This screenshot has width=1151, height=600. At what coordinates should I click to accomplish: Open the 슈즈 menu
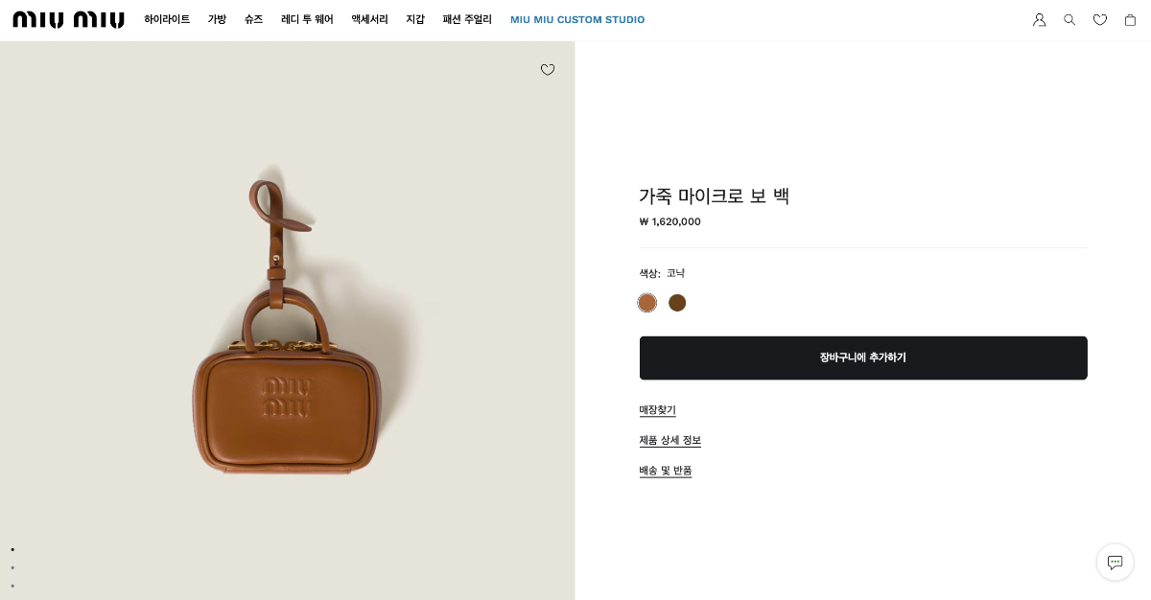(253, 20)
